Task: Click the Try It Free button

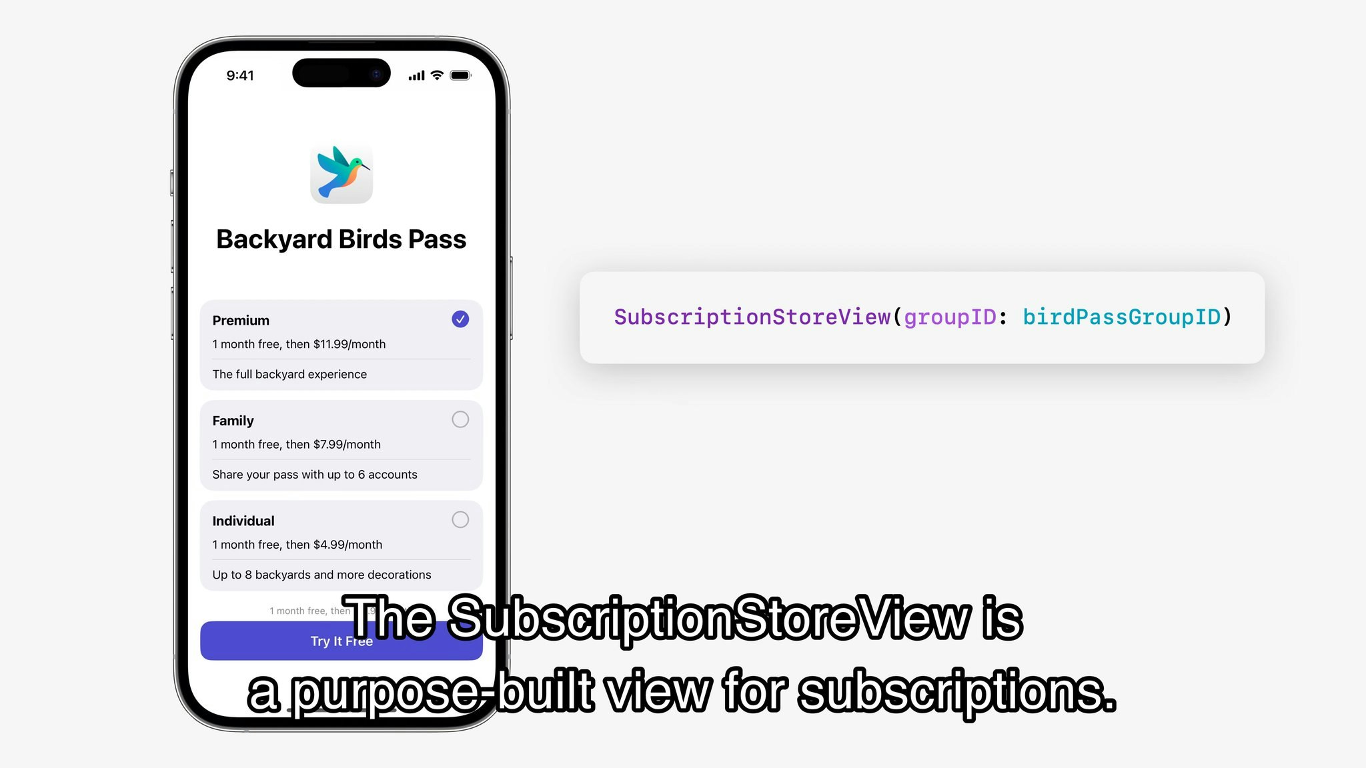Action: pos(341,641)
